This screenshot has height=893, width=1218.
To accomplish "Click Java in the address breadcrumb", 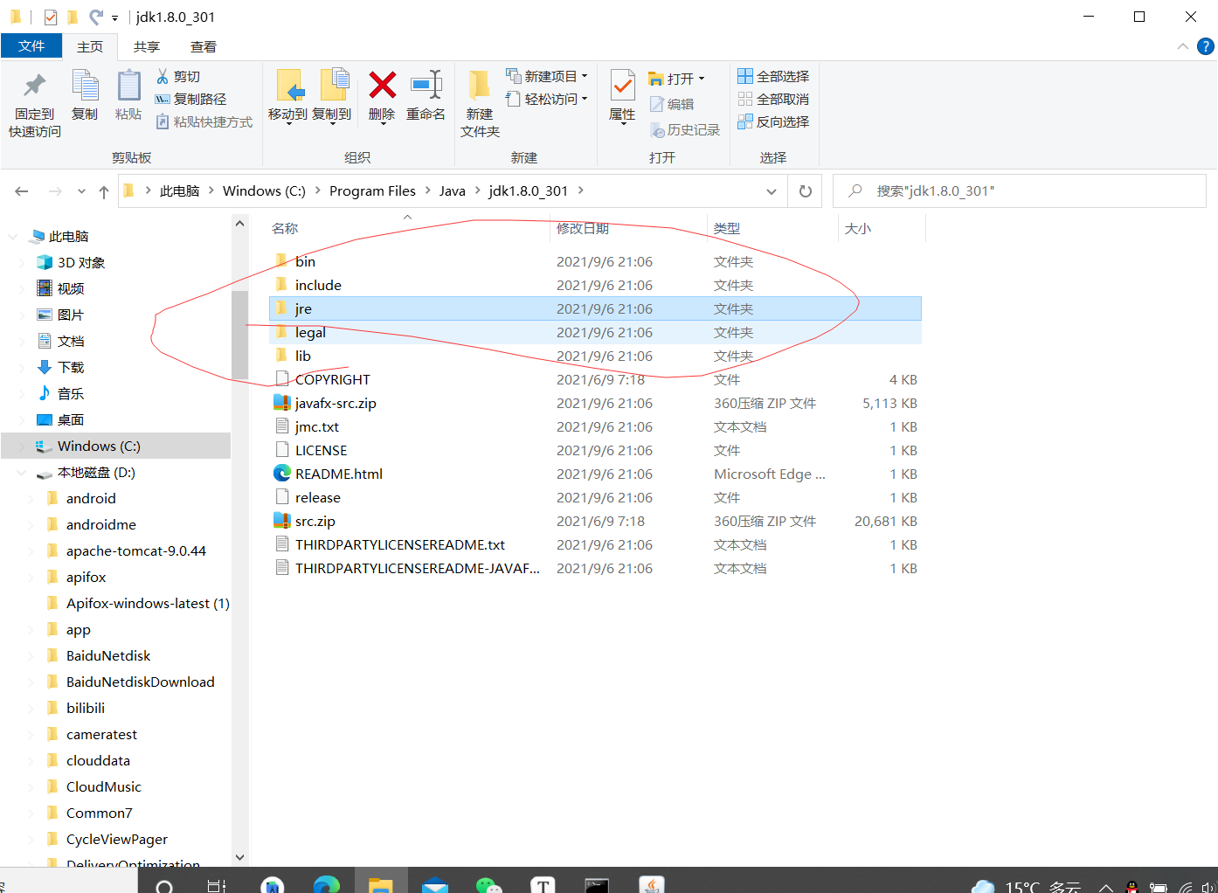I will point(452,191).
